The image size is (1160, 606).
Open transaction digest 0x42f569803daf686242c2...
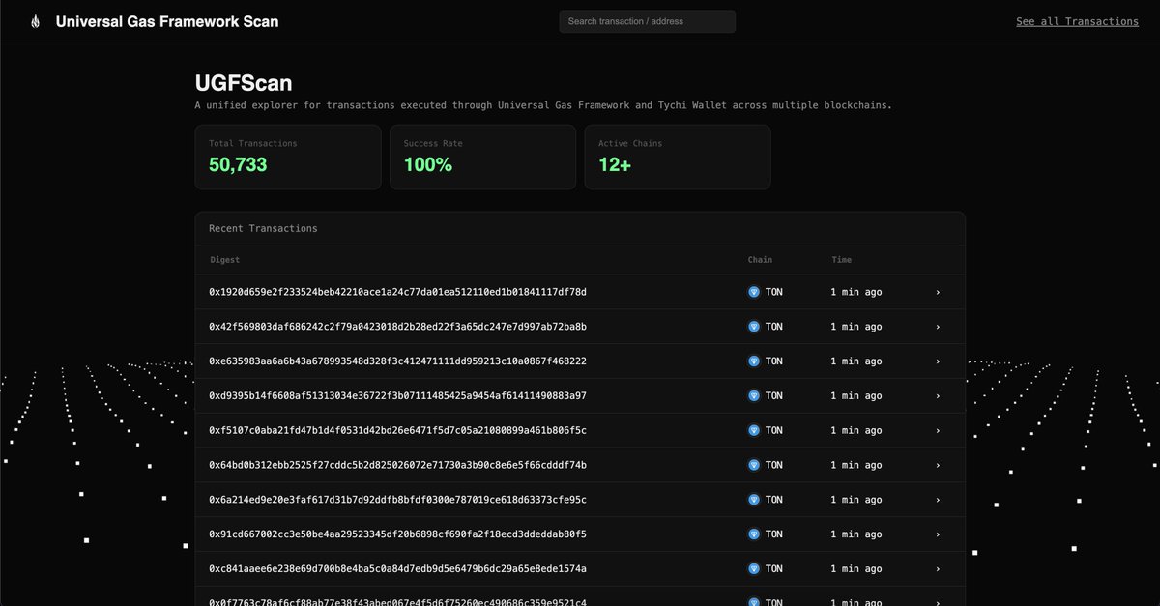pyautogui.click(x=397, y=327)
